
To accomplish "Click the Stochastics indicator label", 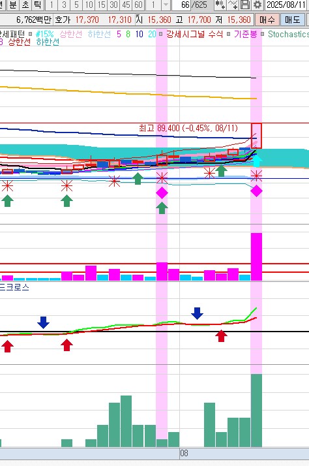I will point(288,34).
